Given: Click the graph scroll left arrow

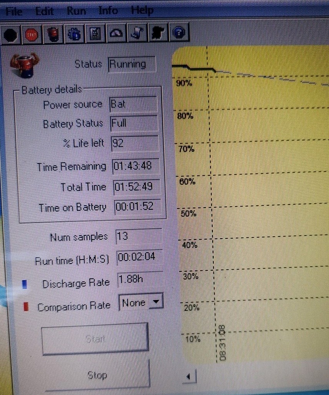Looking at the screenshot, I should point(189,377).
